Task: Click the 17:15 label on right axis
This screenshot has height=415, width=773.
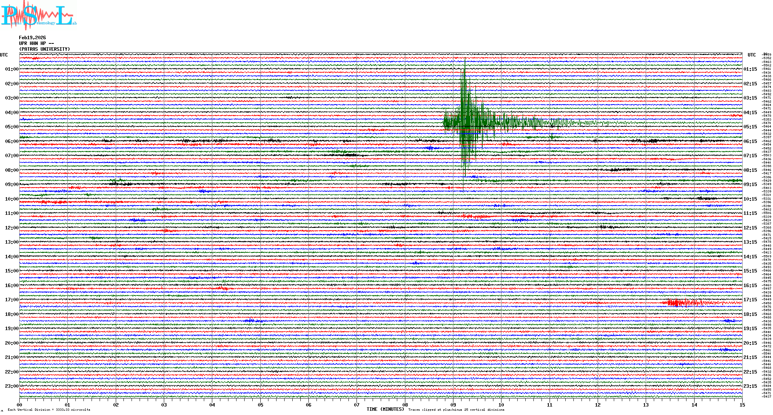Action: point(750,300)
